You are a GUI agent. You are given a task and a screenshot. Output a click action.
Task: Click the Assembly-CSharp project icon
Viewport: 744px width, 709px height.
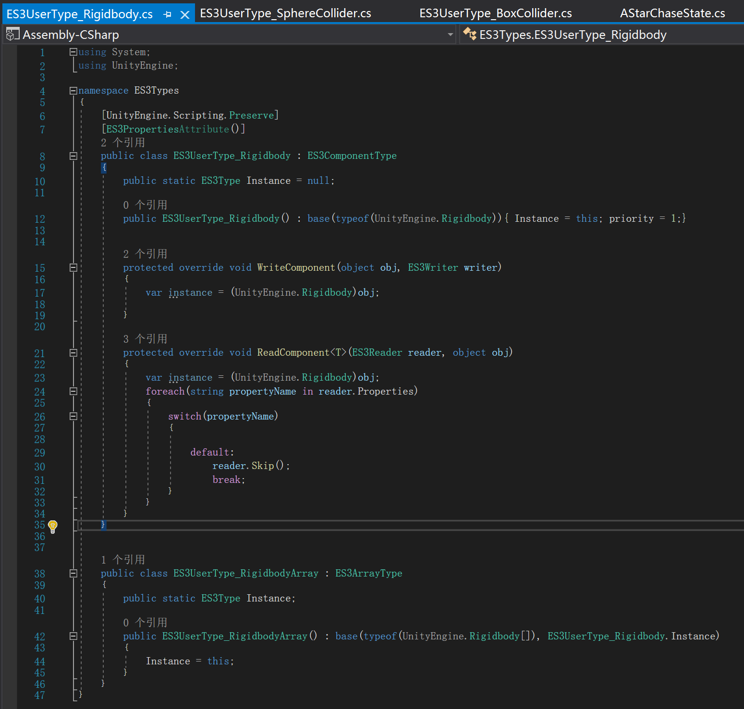(x=12, y=34)
